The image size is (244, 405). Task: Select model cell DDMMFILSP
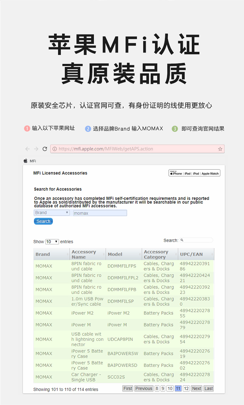coord(120,301)
